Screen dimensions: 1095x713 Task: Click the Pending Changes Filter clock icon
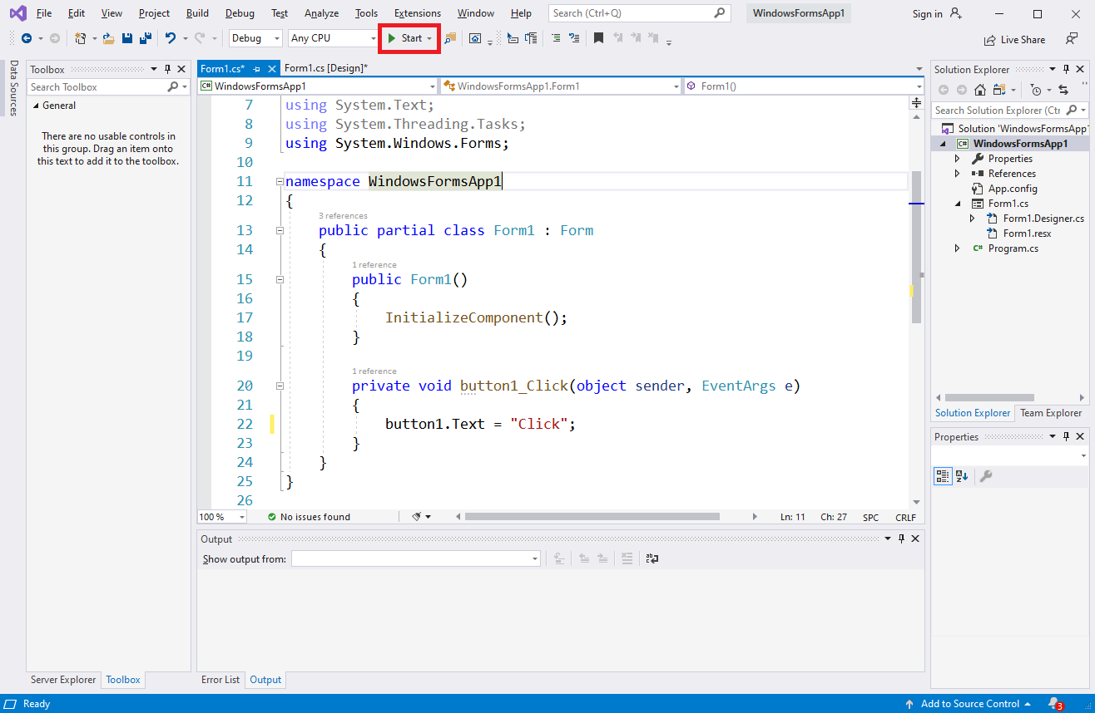(1036, 90)
